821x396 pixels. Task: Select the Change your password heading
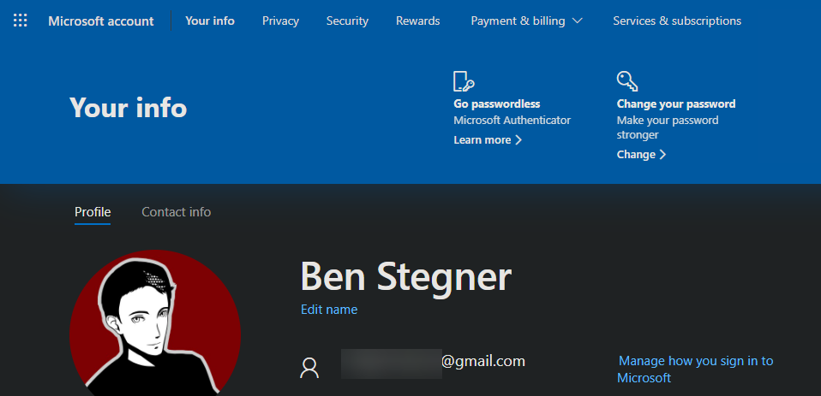(676, 104)
